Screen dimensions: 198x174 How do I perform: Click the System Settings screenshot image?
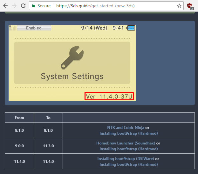click(72, 63)
